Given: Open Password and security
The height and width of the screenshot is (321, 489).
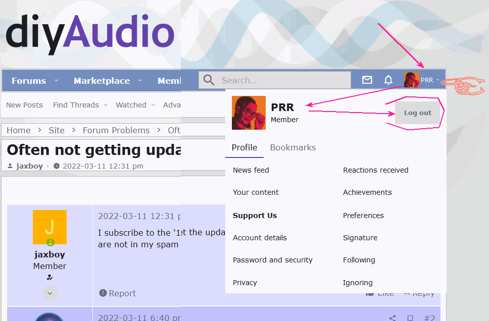Looking at the screenshot, I should tap(273, 260).
